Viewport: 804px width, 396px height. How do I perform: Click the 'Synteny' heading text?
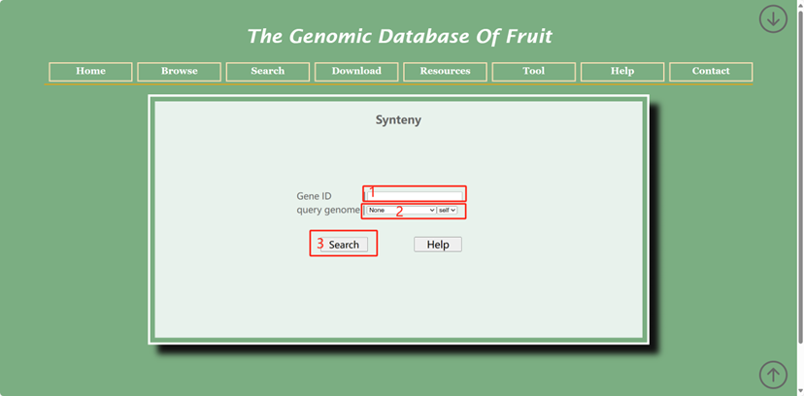(x=398, y=120)
